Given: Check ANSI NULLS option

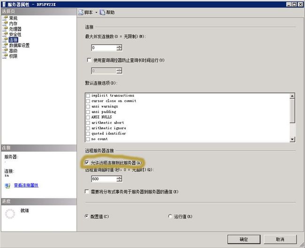Looking at the screenshot, I should click(88, 117).
